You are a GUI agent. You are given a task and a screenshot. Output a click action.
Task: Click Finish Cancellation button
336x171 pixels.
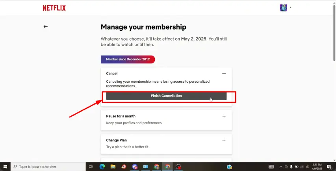166,96
